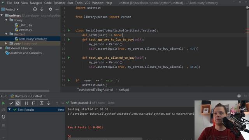The width and height of the screenshot is (249, 140).
Task: Click 'import unittest' on line 1
Action: [88, 8]
